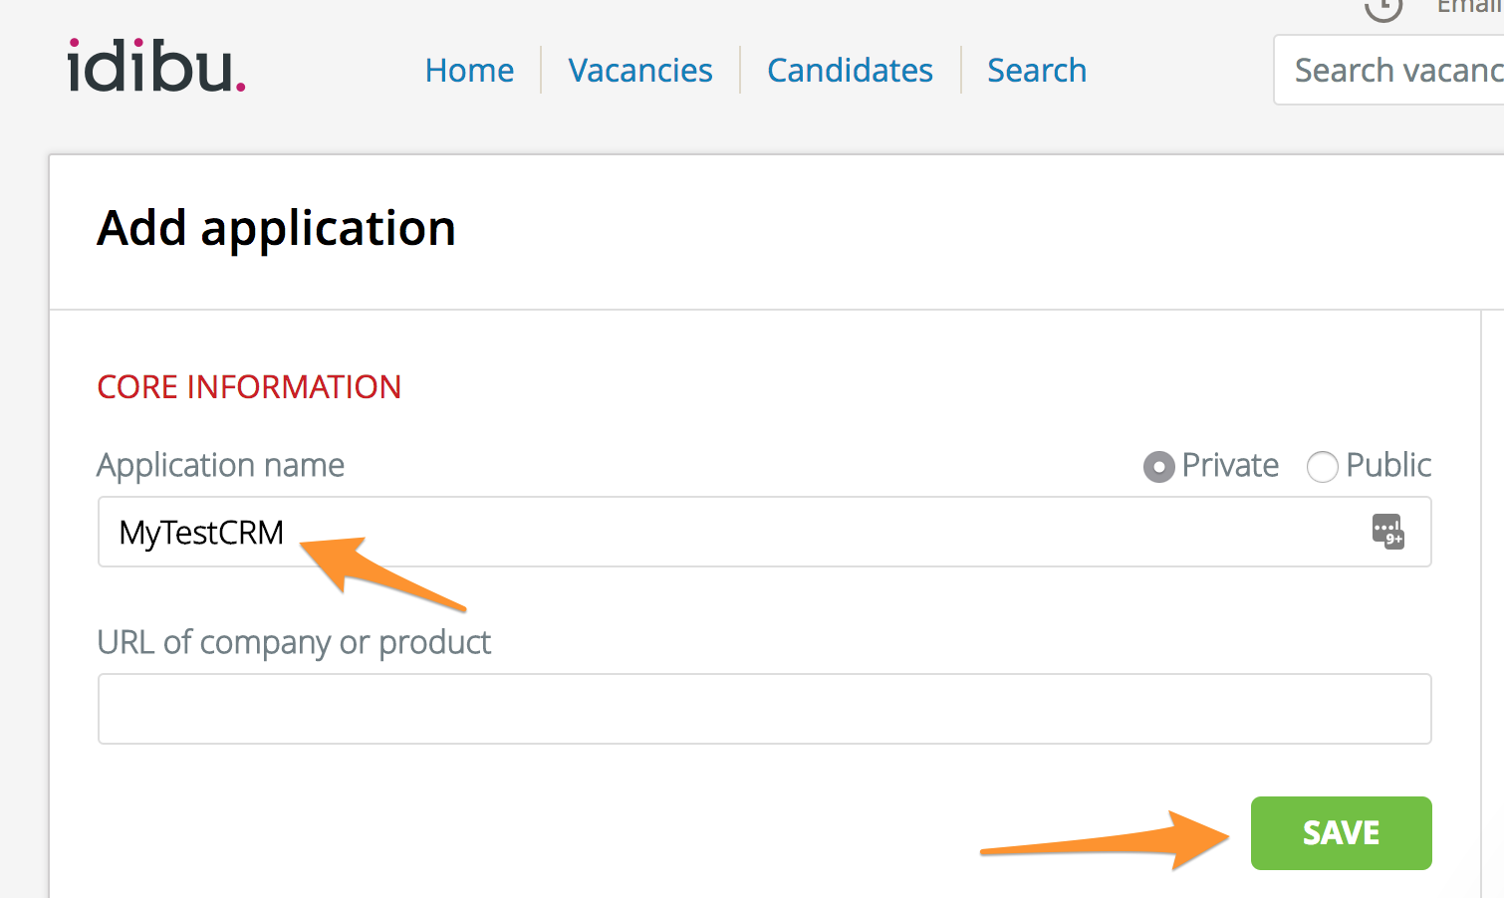1504x898 pixels.
Task: Click the Add application page title
Action: point(276,228)
